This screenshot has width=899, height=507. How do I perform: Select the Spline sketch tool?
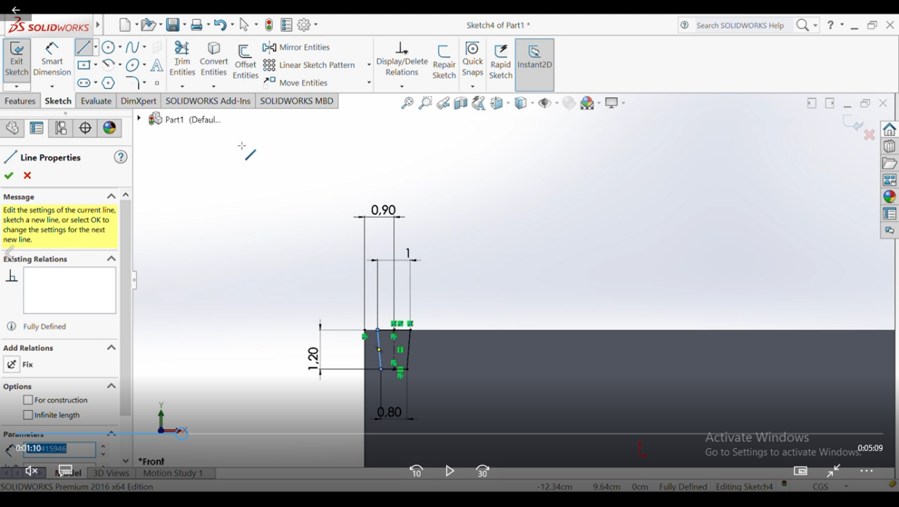click(132, 47)
